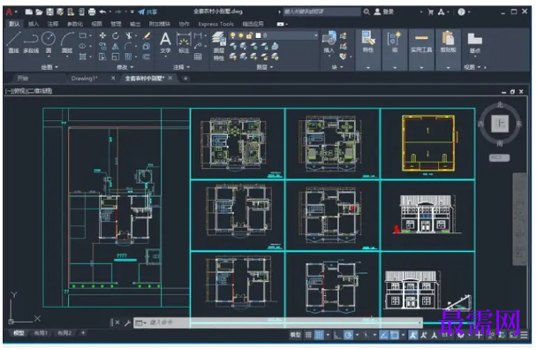Expand the Block (块) panel
This screenshot has width=537, height=350.
tap(337, 67)
